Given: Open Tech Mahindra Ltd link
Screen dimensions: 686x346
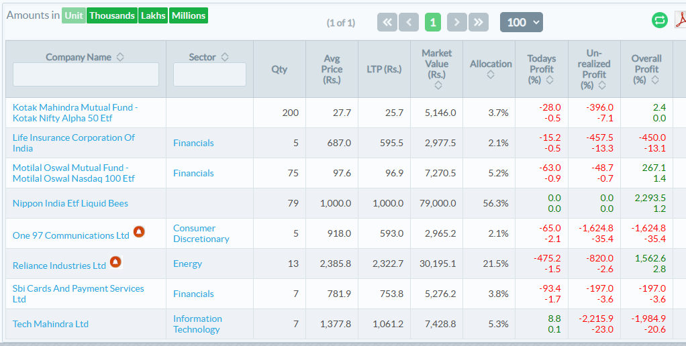Looking at the screenshot, I should [50, 324].
